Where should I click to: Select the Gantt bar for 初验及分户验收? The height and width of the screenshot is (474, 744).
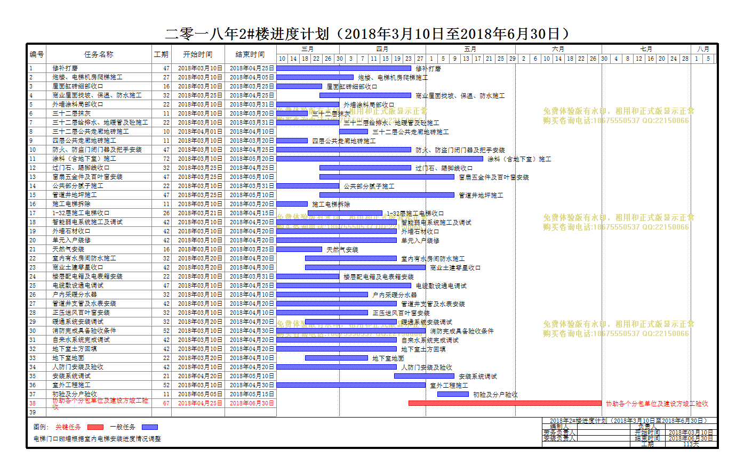453,394
